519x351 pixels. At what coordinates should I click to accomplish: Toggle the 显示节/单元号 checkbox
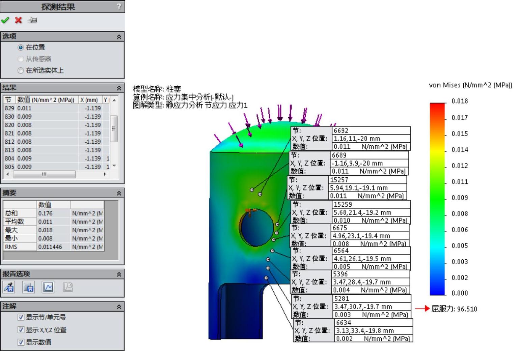tap(21, 317)
